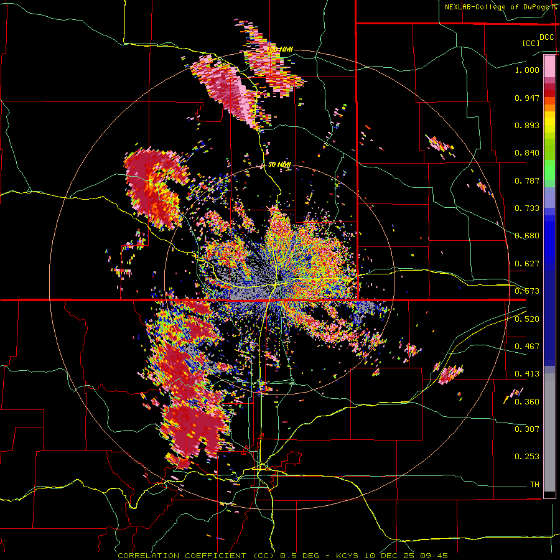
Task: Click the 0.627 legend value
Action: (527, 264)
